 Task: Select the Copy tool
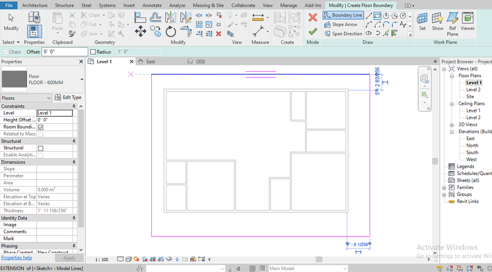tap(156, 31)
